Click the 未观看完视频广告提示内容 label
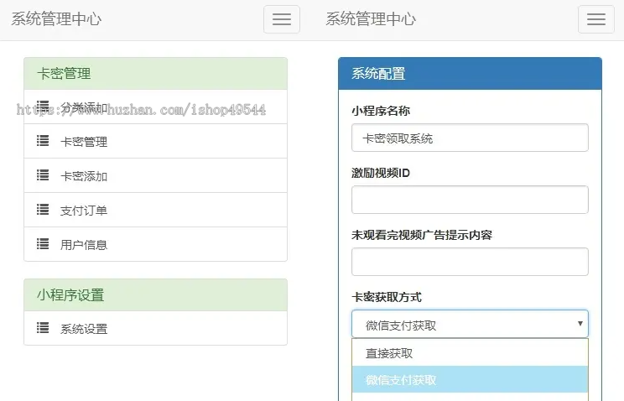The image size is (624, 401). pos(422,235)
